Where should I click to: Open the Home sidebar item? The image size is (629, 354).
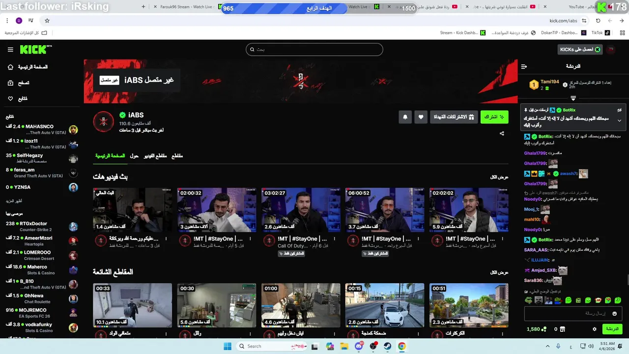(x=29, y=67)
